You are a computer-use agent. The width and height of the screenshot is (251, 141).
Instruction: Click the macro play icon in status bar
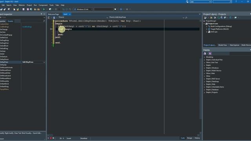[x=48, y=138]
